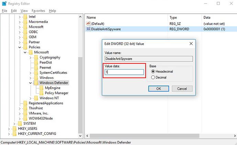
Task: Expand the SYSTEM key
Action: click(14, 124)
